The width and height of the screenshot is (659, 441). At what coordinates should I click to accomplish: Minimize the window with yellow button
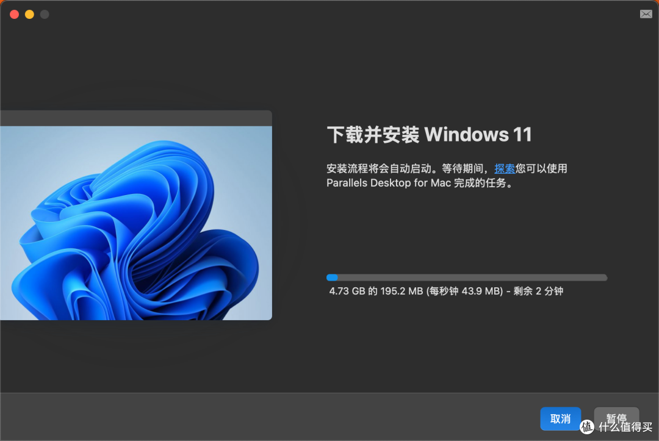tap(29, 14)
